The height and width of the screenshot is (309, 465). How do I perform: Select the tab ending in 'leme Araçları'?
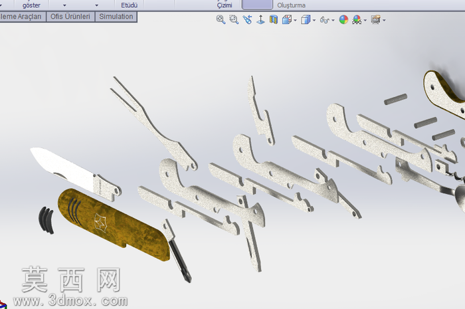23,17
